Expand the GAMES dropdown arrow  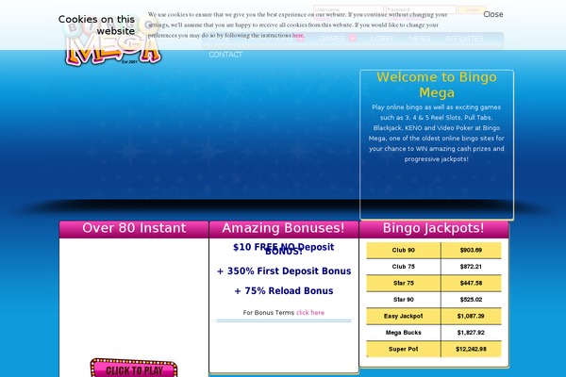(x=352, y=39)
